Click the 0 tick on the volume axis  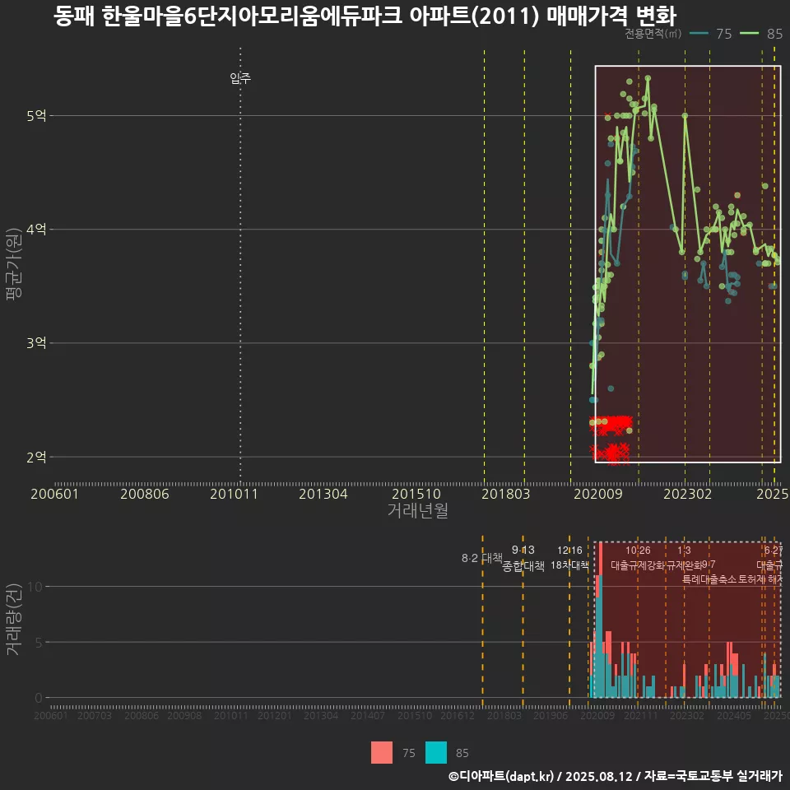click(x=39, y=699)
